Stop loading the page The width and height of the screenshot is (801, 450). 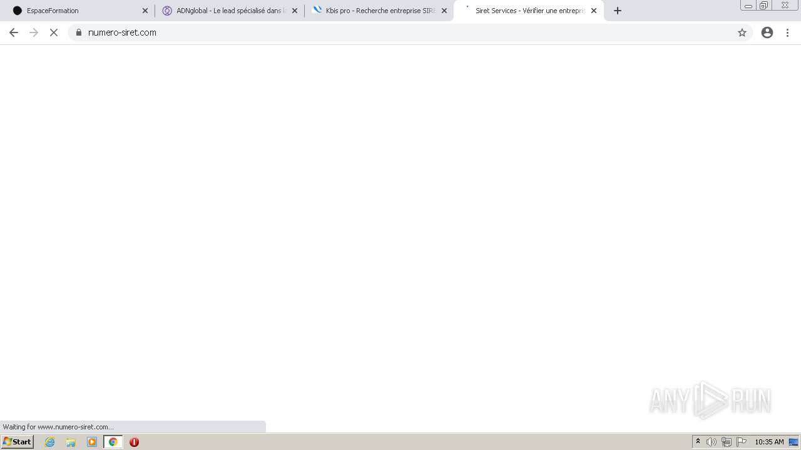pyautogui.click(x=54, y=32)
